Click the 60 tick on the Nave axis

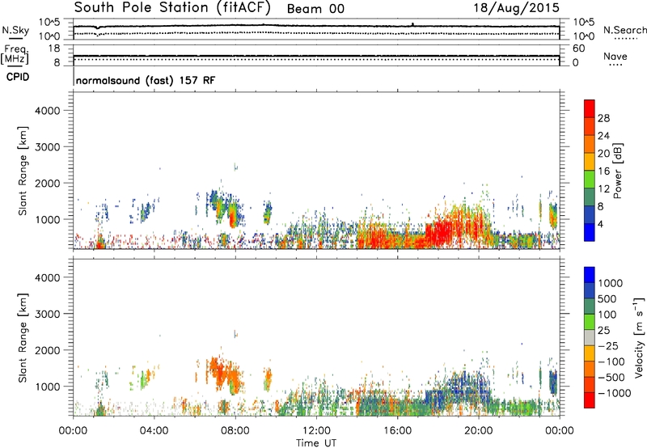(578, 49)
